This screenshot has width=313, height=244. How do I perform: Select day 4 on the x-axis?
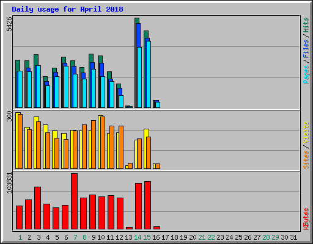pos(48,237)
